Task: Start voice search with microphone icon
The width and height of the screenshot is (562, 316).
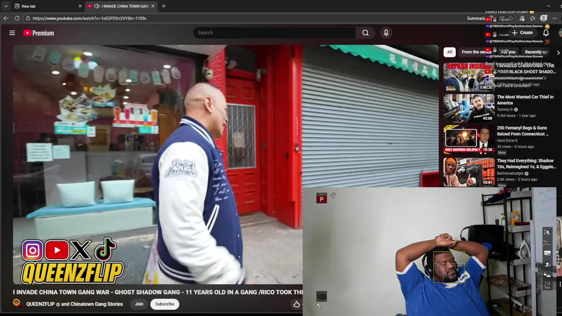Action: click(386, 33)
